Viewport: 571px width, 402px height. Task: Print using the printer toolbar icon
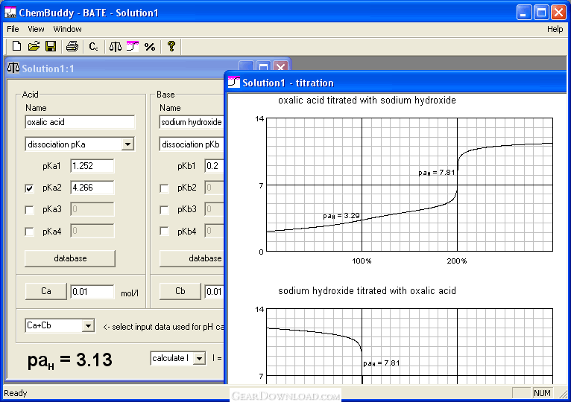[x=72, y=46]
